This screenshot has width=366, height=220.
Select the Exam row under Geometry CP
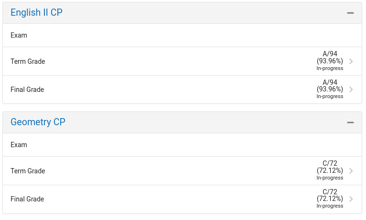point(182,145)
